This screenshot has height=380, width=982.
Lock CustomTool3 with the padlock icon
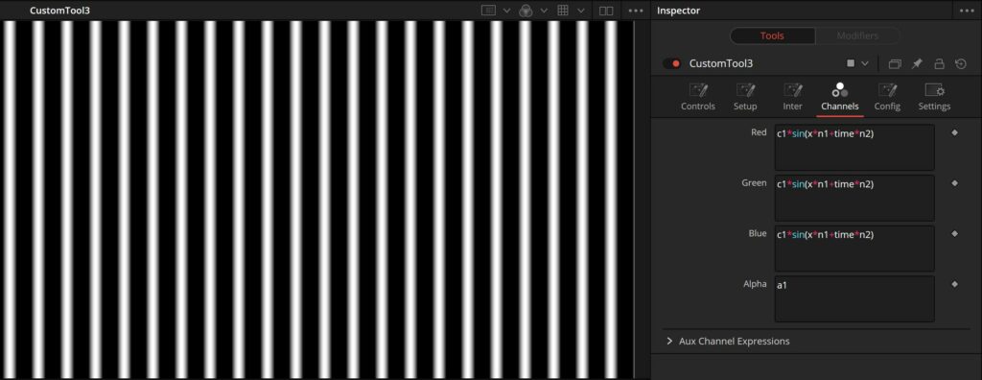pyautogui.click(x=939, y=63)
